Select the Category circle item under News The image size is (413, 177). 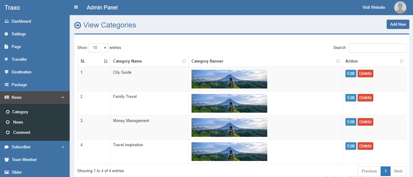[8, 112]
